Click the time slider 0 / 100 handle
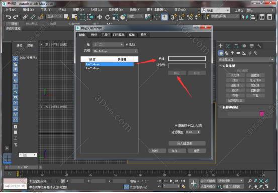Viewport: 278px width, 193px height. click(23, 167)
